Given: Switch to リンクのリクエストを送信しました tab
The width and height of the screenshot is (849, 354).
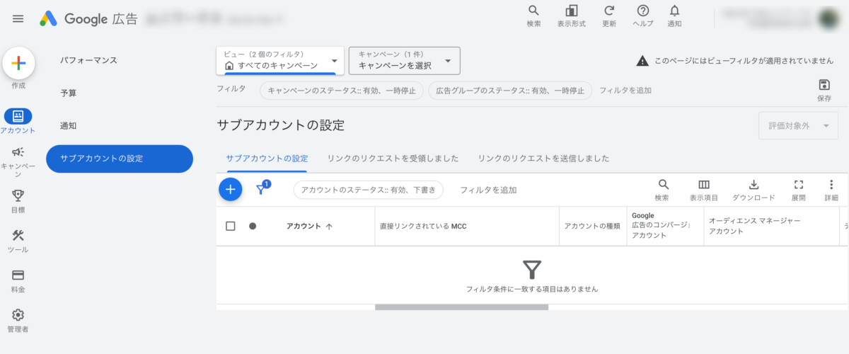Looking at the screenshot, I should point(543,159).
